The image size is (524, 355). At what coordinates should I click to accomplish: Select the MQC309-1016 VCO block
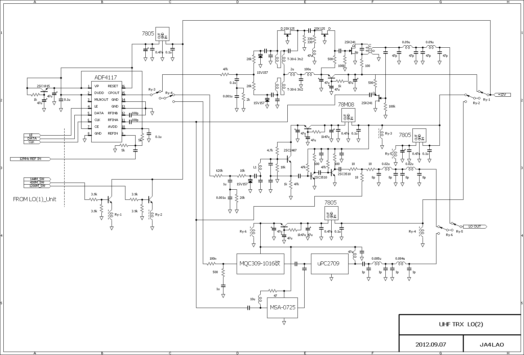(x=260, y=264)
